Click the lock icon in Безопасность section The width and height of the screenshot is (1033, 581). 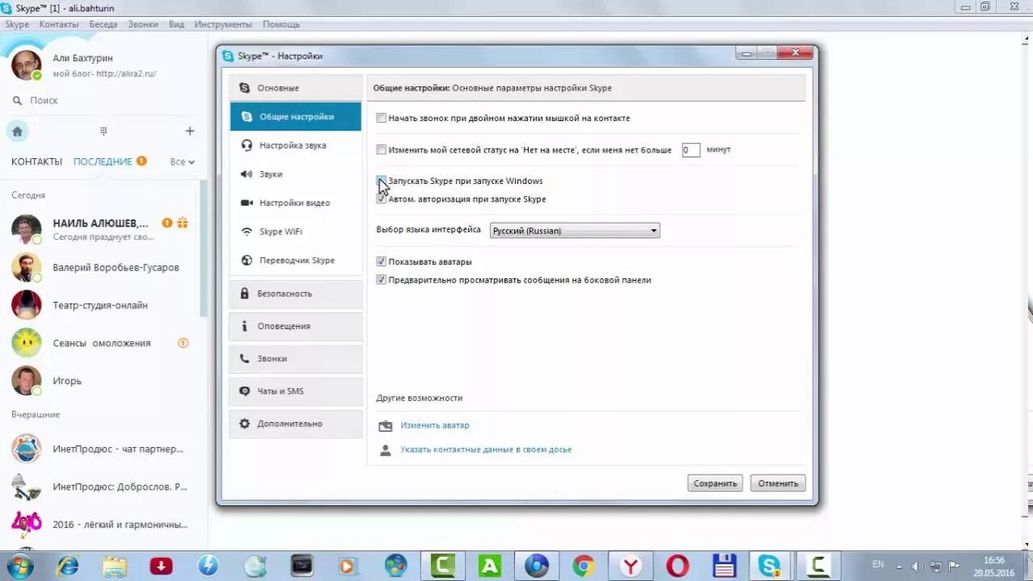pyautogui.click(x=245, y=294)
